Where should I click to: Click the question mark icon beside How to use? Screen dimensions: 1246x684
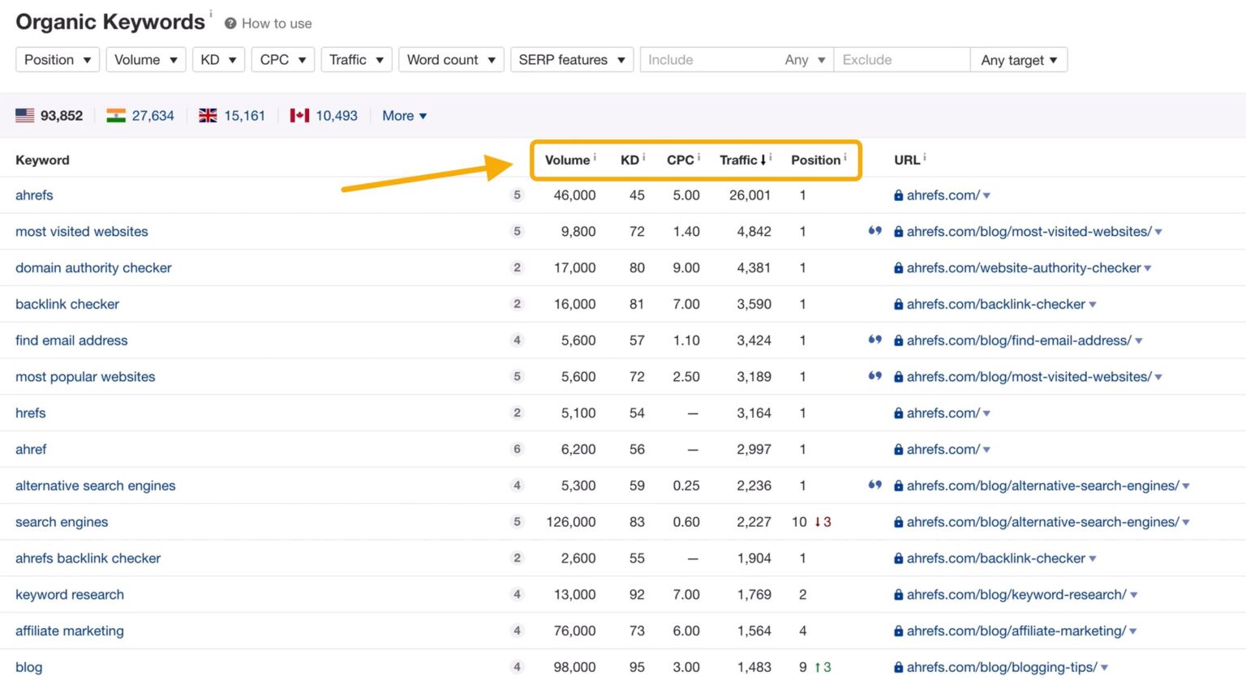(230, 24)
